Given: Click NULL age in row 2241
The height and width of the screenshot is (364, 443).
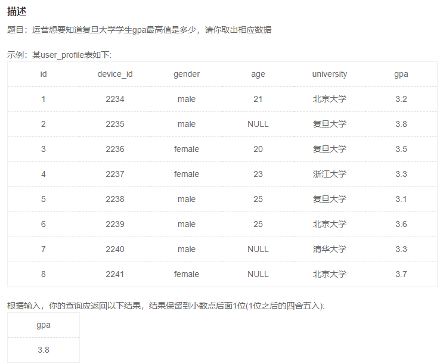Looking at the screenshot, I should click(258, 274).
